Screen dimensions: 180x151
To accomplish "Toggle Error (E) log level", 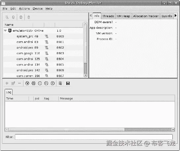I will coord(53,83).
